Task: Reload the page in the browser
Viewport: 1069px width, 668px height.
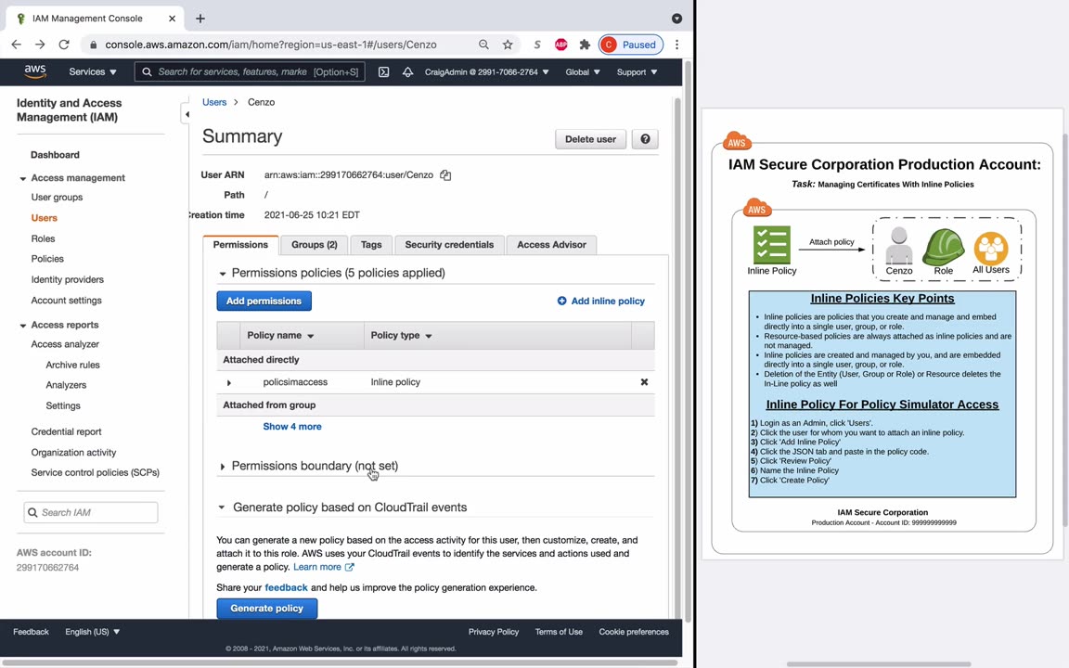Action: (64, 45)
